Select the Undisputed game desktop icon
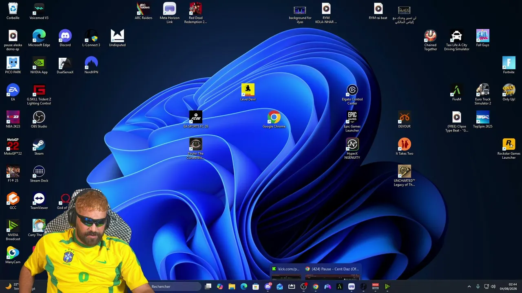 tap(117, 38)
